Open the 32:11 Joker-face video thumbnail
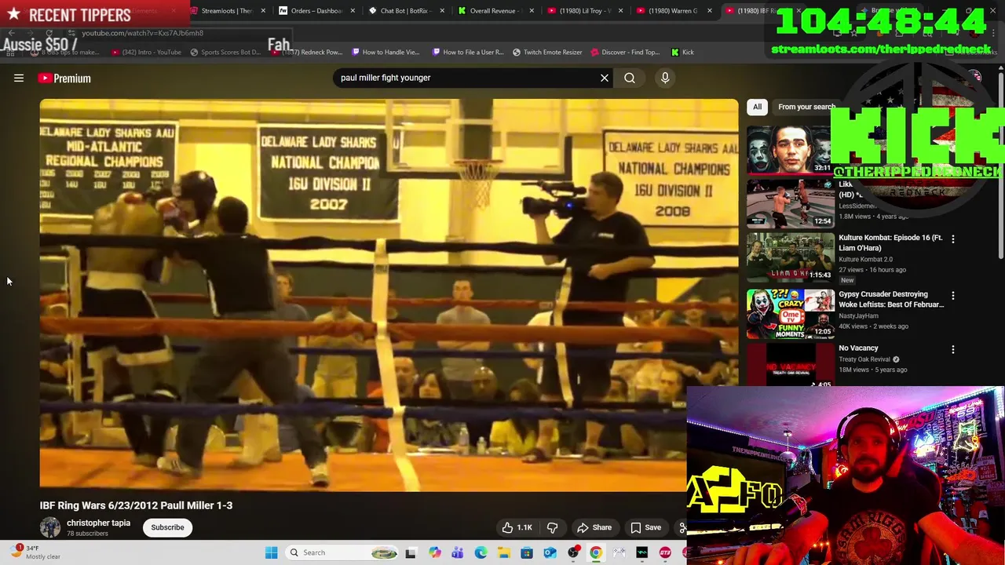This screenshot has width=1005, height=565. (790, 149)
